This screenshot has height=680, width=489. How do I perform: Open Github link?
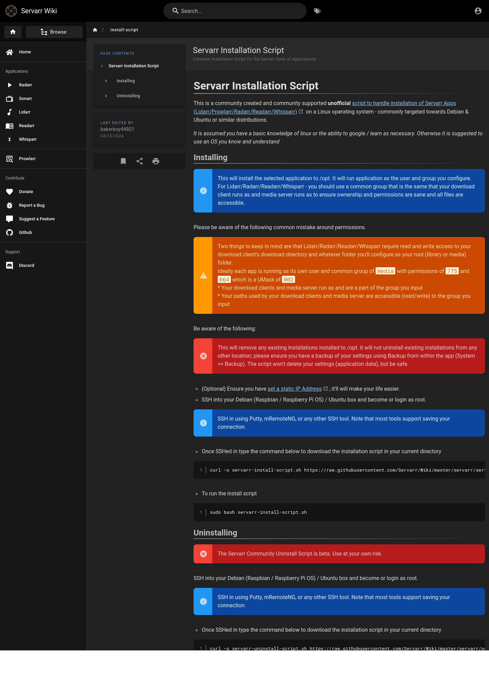coord(43,233)
